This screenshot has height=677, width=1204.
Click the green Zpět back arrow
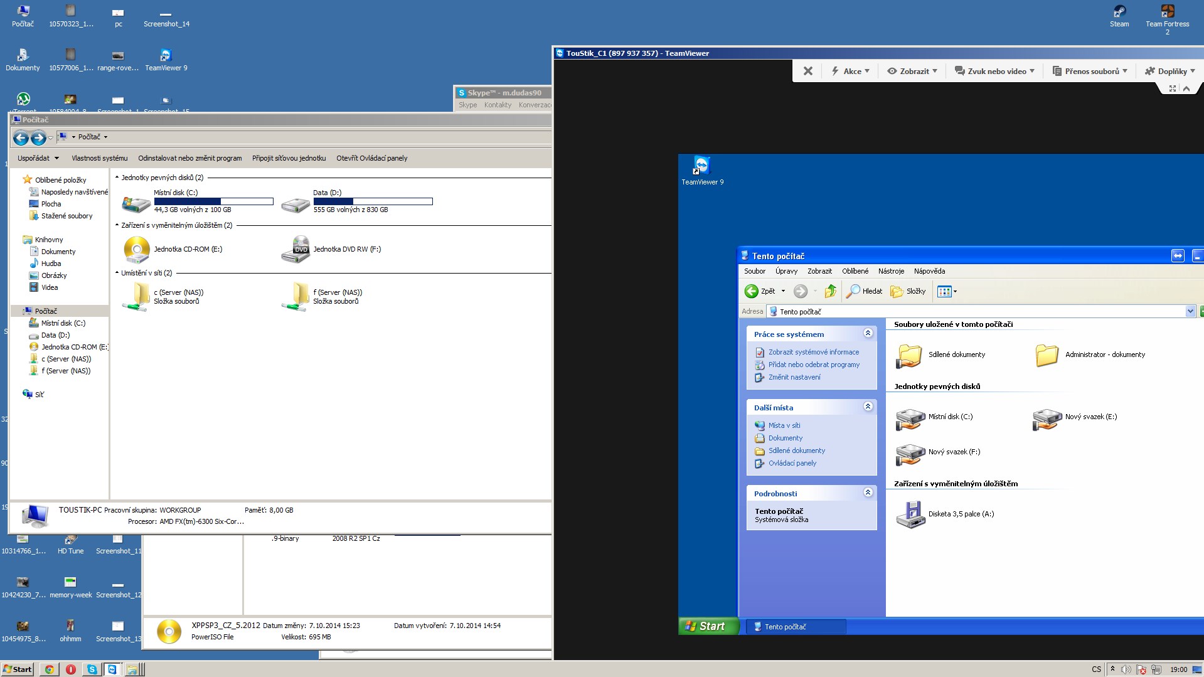click(x=751, y=291)
